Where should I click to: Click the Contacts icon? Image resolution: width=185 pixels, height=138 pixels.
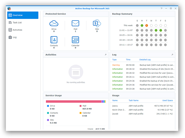(x=54, y=40)
